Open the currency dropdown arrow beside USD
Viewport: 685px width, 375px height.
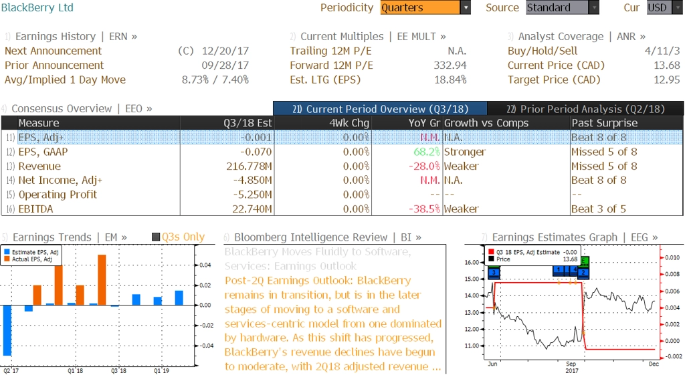(x=678, y=7)
